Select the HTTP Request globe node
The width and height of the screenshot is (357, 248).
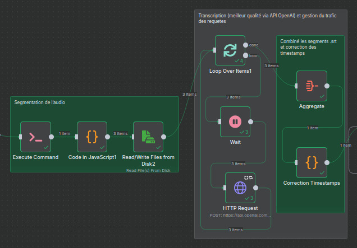tap(240, 187)
